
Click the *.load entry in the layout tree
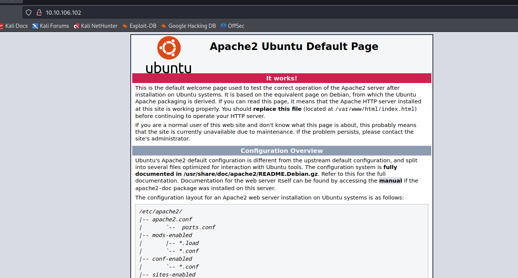tap(189, 243)
